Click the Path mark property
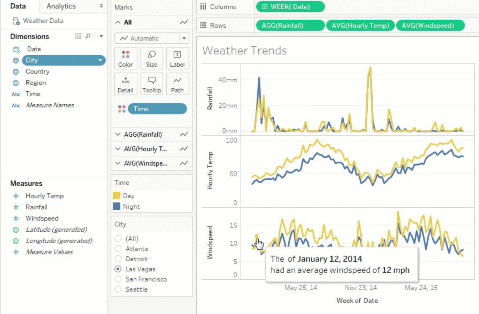Screen dimensions: 479x314 pos(177,84)
